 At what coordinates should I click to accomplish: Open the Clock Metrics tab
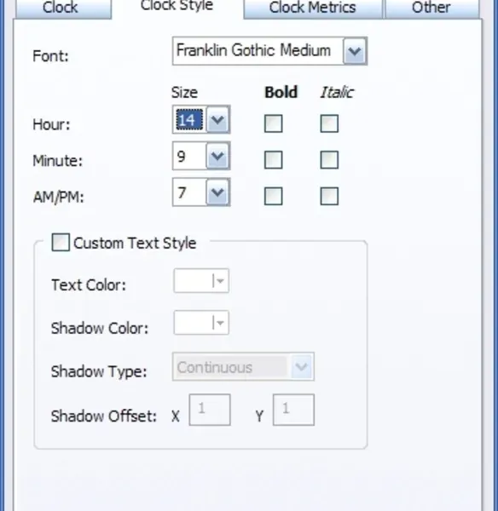tap(313, 9)
